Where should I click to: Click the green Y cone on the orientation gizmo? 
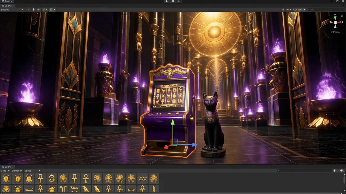coord(335,18)
